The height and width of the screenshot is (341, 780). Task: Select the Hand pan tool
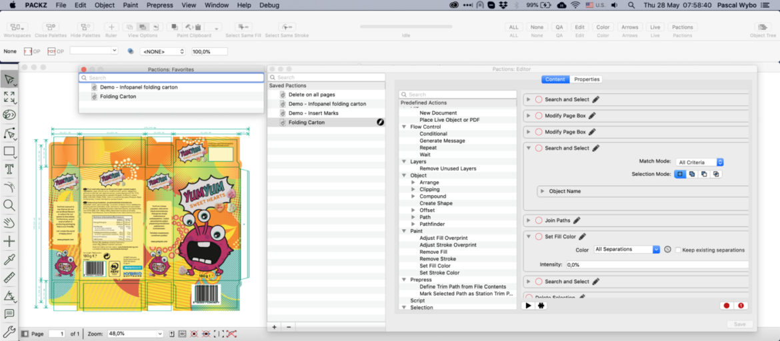click(x=9, y=222)
